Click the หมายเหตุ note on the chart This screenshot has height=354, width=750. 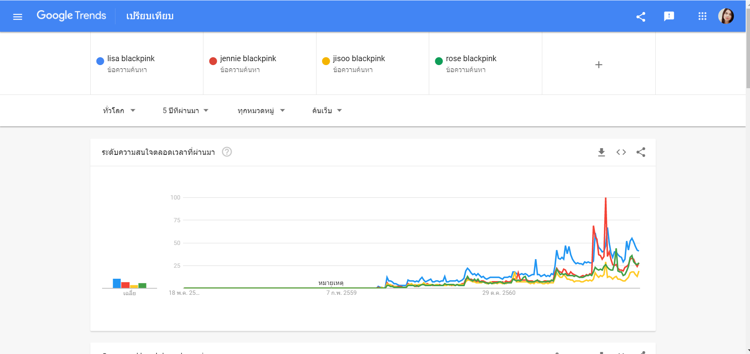coord(331,283)
